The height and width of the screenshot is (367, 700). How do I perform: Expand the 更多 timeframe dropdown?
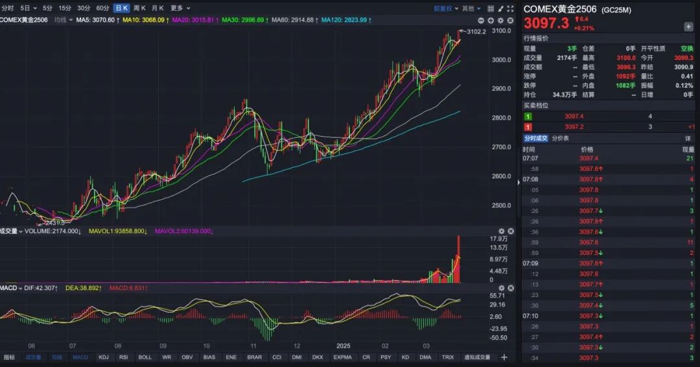click(180, 8)
